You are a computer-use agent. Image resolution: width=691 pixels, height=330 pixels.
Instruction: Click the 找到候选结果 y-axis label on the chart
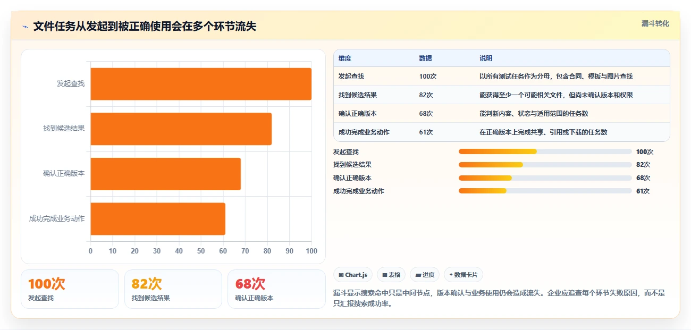pyautogui.click(x=64, y=129)
